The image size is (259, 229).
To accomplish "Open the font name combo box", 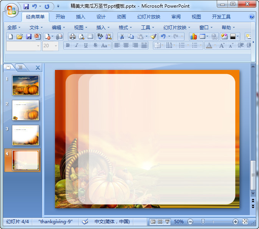I will coord(23,46).
